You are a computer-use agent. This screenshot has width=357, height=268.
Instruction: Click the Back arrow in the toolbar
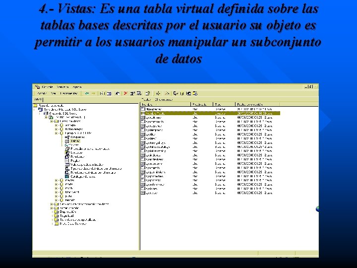pos(86,93)
